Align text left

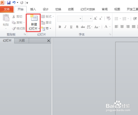[116, 27]
